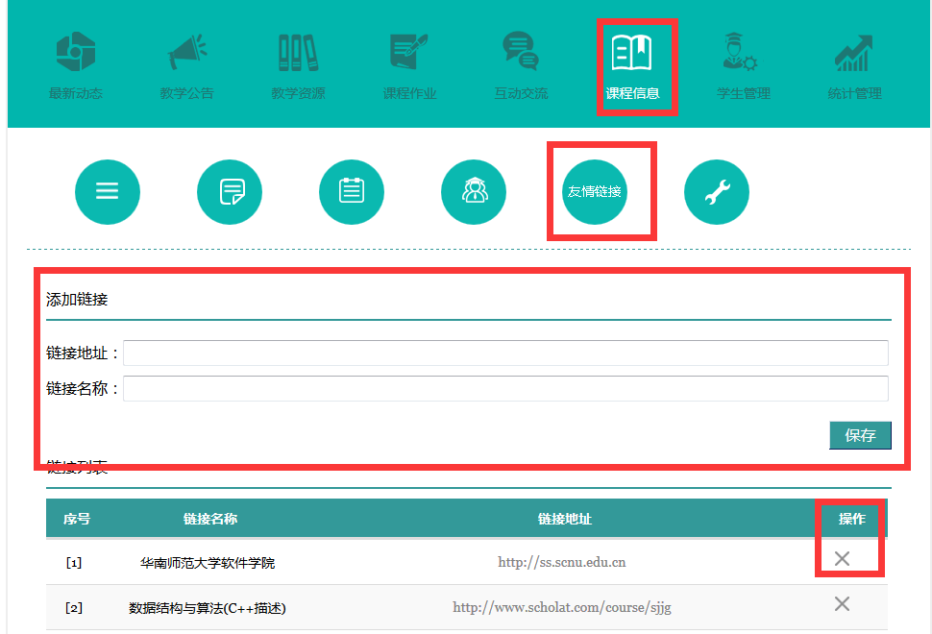Image resolution: width=932 pixels, height=634 pixels.
Task: Focus the 链接地址 text field
Action: pyautogui.click(x=505, y=354)
